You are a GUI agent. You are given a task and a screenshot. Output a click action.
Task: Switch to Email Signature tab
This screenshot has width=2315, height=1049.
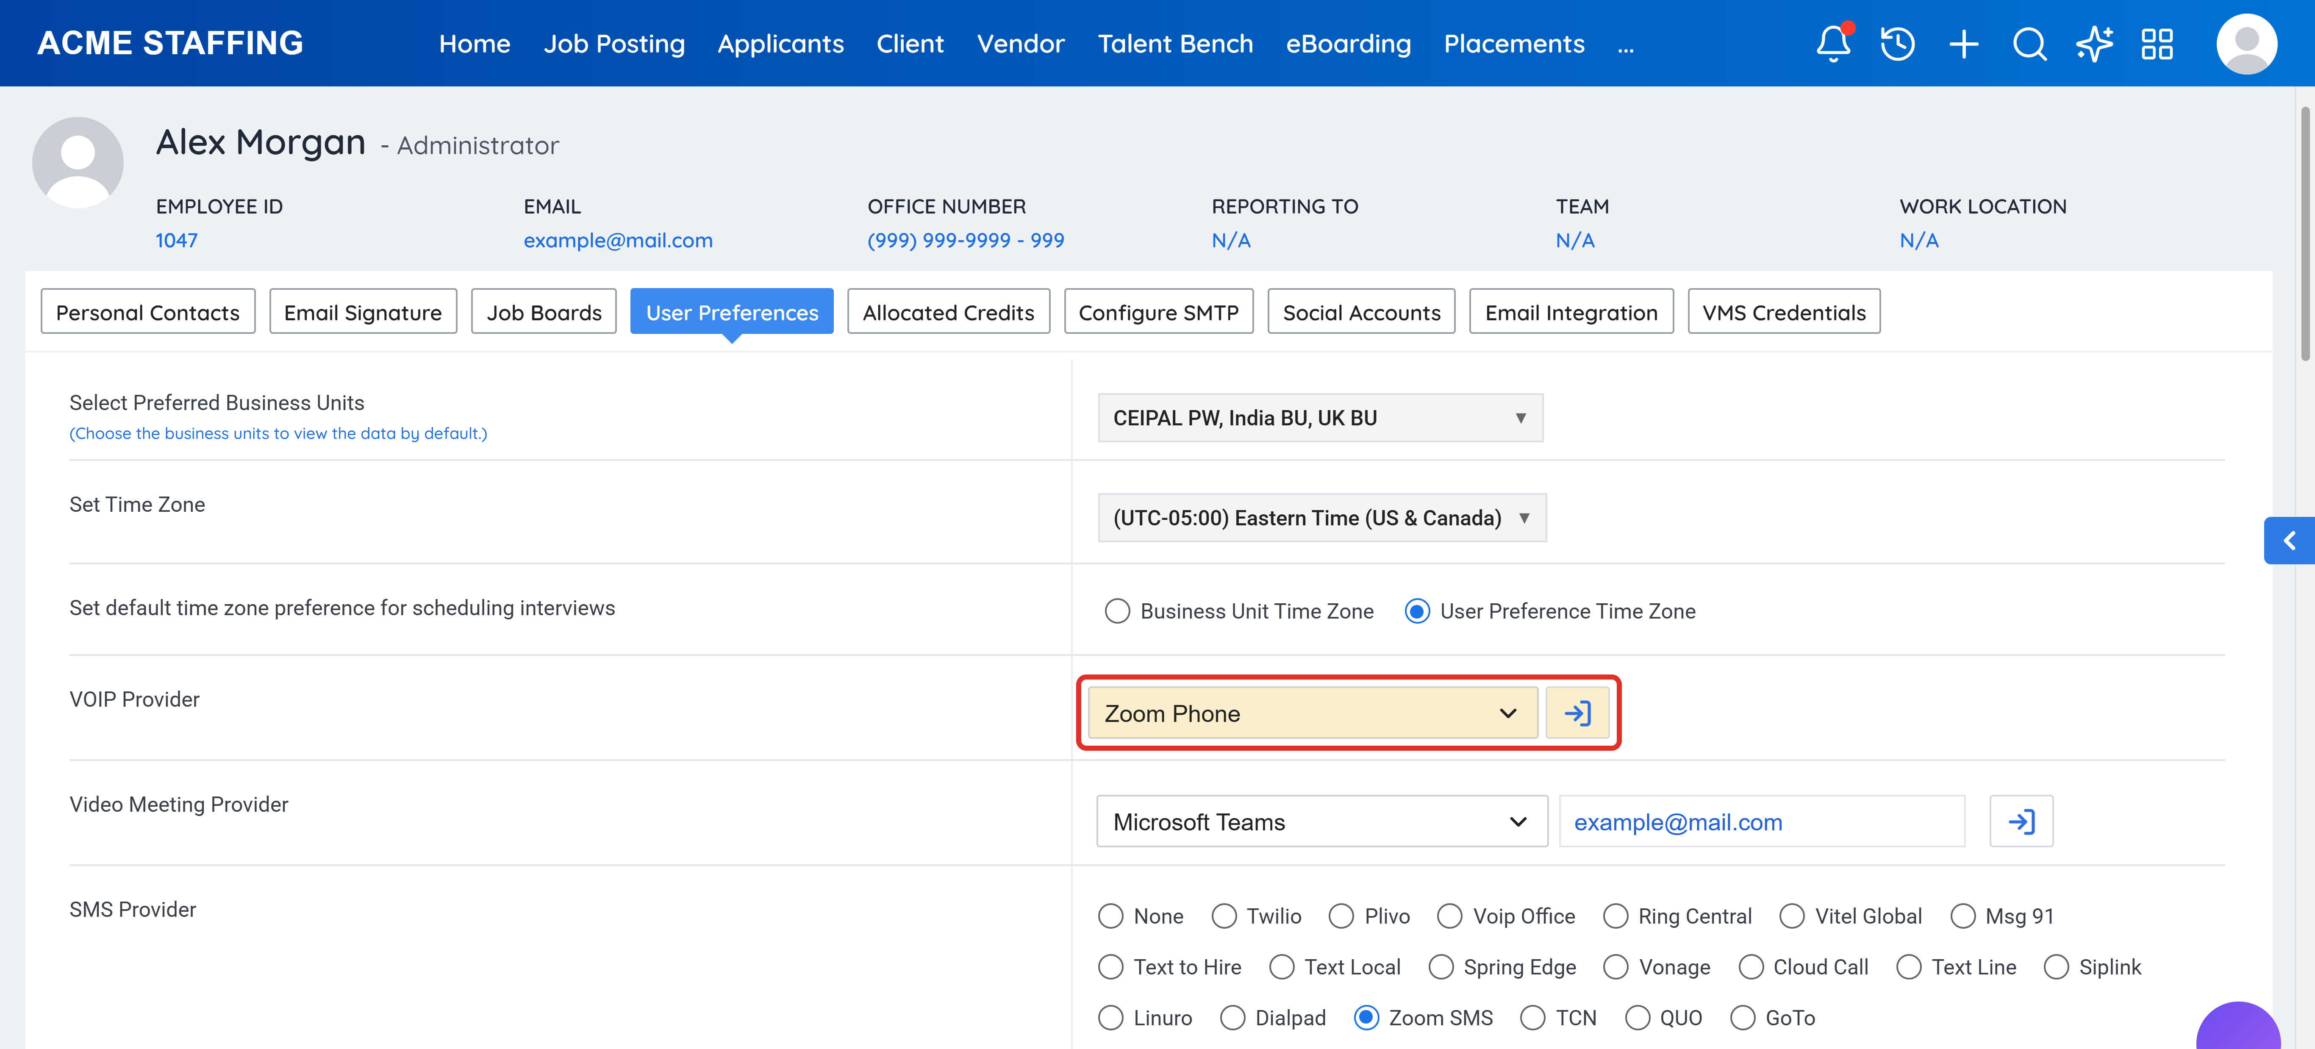tap(363, 312)
